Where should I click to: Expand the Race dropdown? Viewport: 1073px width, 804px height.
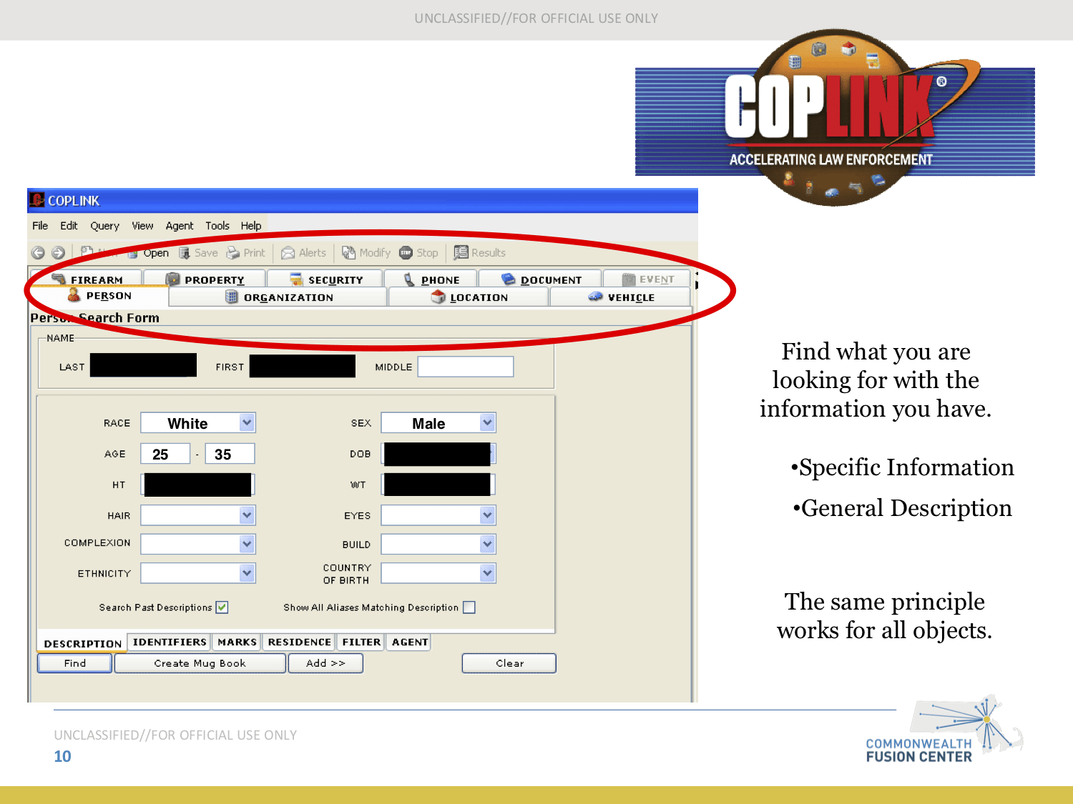(x=247, y=422)
